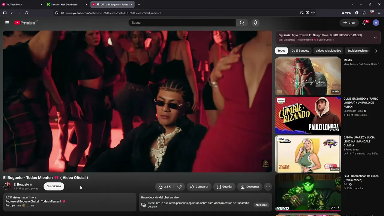
Task: Open the browser main menu
Action: click(379, 13)
